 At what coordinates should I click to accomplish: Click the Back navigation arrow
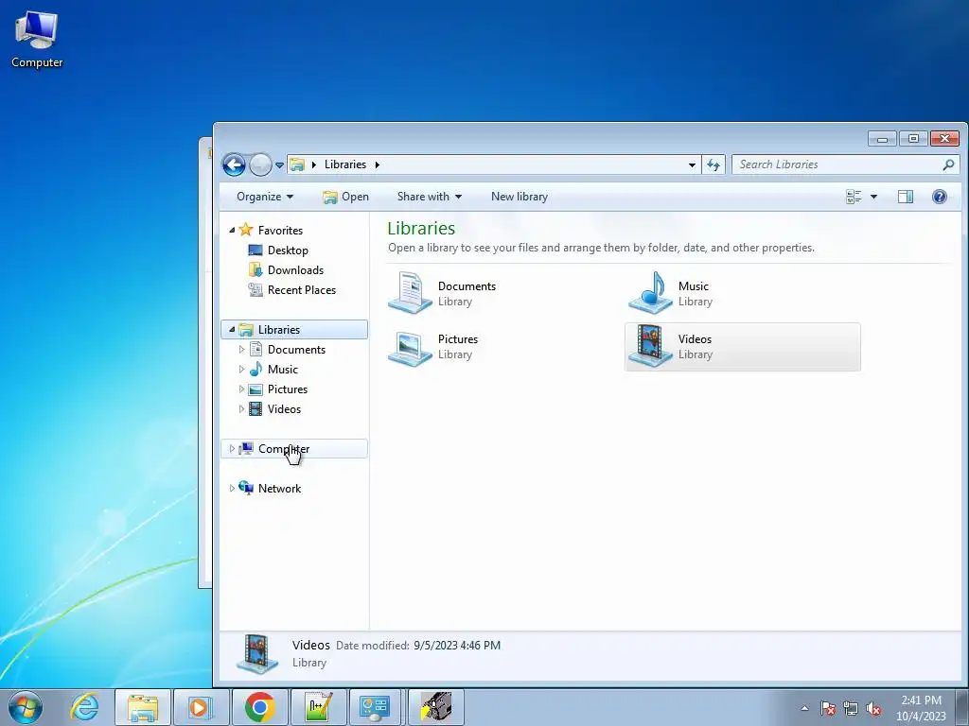pyautogui.click(x=234, y=164)
